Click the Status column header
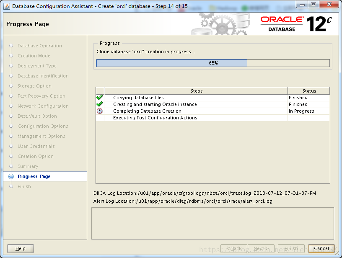Viewport: 342px width, 258px height. [x=309, y=91]
